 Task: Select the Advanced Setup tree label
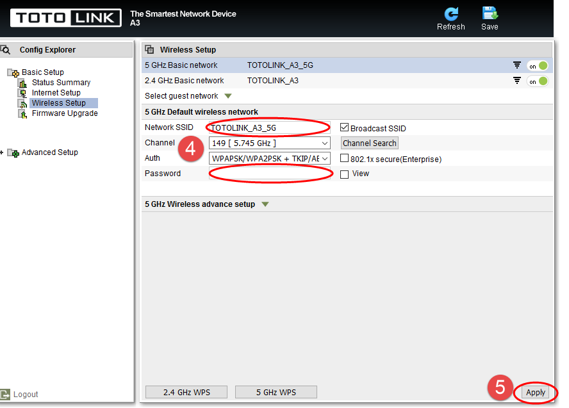(50, 152)
